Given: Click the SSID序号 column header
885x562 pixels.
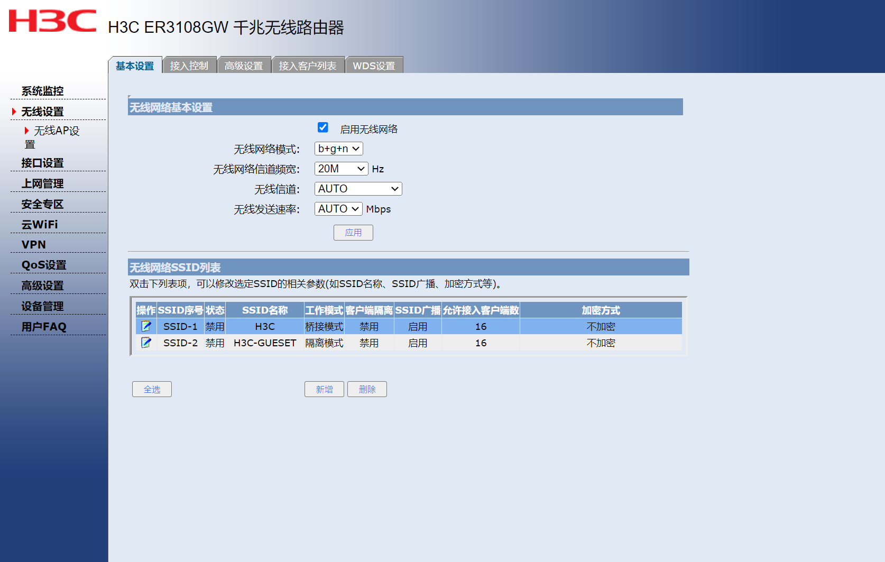Looking at the screenshot, I should click(x=180, y=310).
